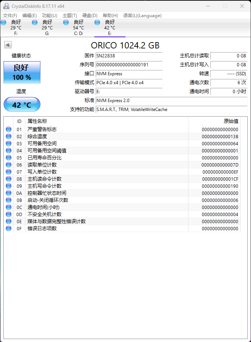Open the 硬盘(D) menu

pyautogui.click(x=90, y=16)
